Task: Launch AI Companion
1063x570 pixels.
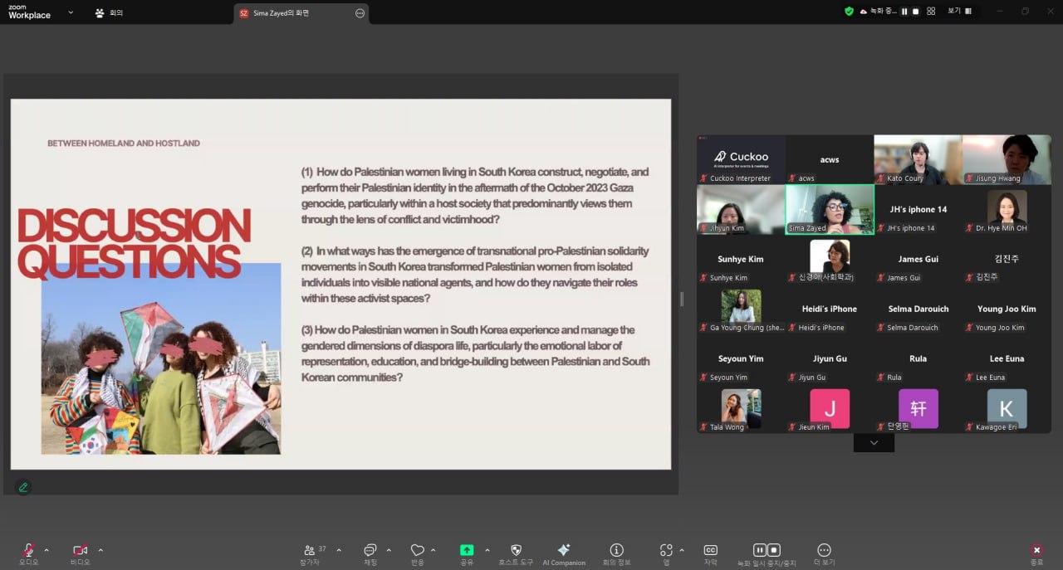Action: pos(564,553)
